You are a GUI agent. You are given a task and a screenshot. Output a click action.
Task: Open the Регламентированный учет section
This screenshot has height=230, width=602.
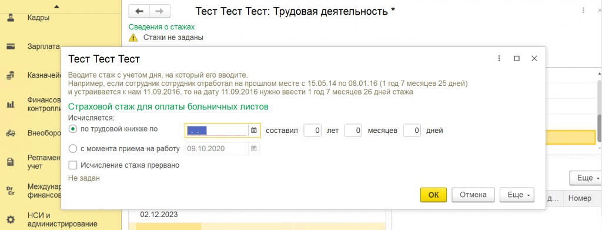tap(45, 162)
